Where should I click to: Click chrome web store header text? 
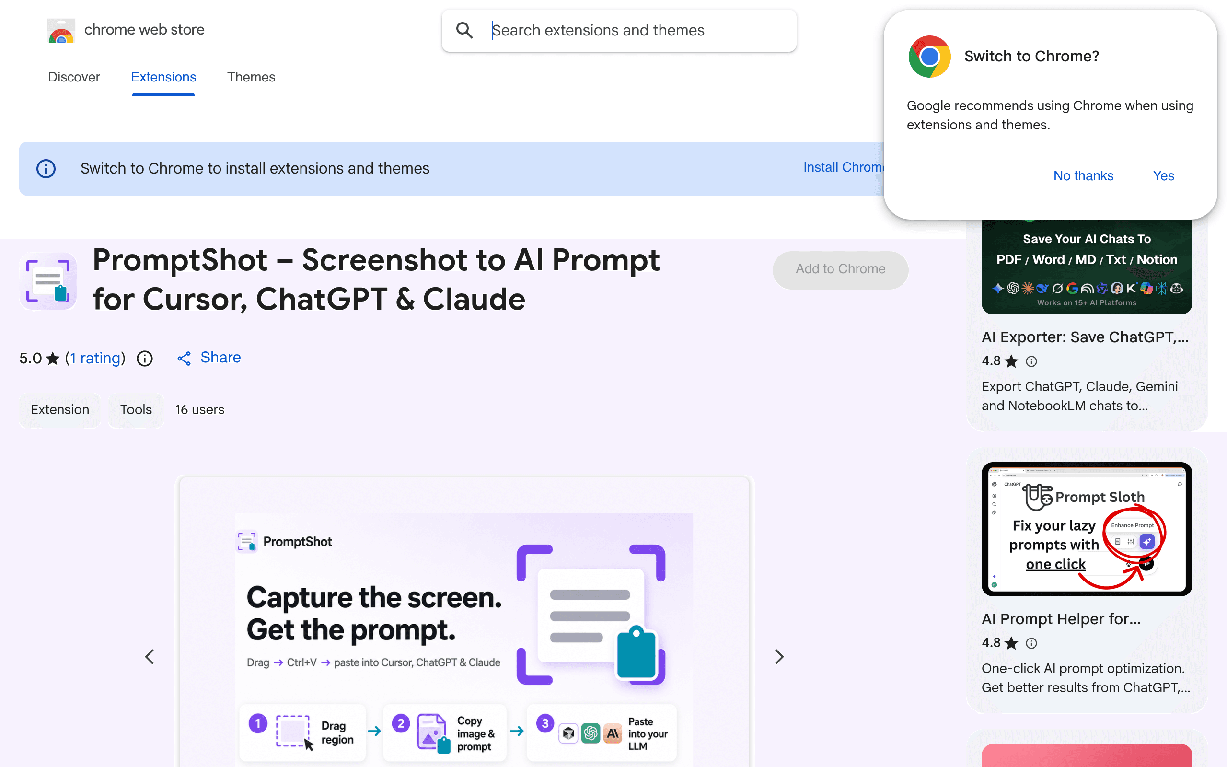tap(144, 30)
